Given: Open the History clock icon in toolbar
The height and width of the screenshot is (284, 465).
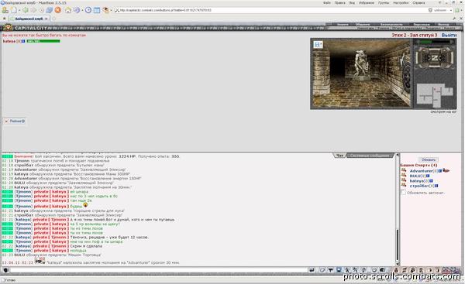Looking at the screenshot, I should tap(88, 10).
